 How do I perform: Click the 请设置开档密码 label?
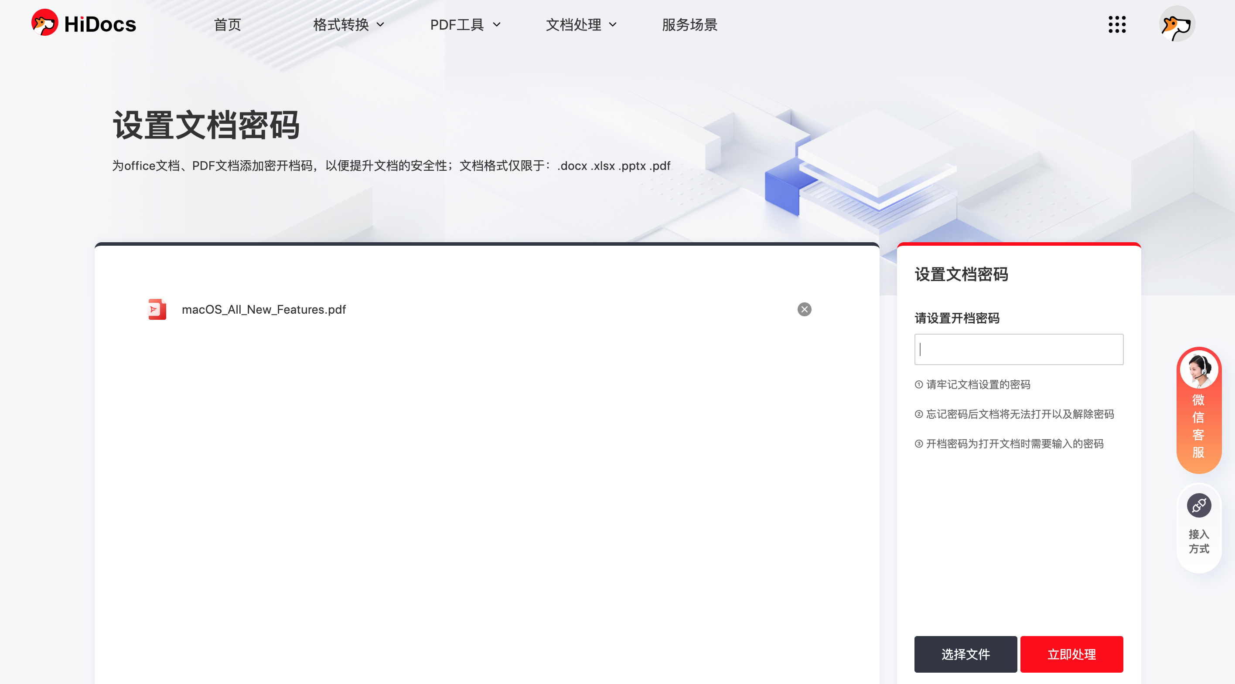click(x=957, y=318)
